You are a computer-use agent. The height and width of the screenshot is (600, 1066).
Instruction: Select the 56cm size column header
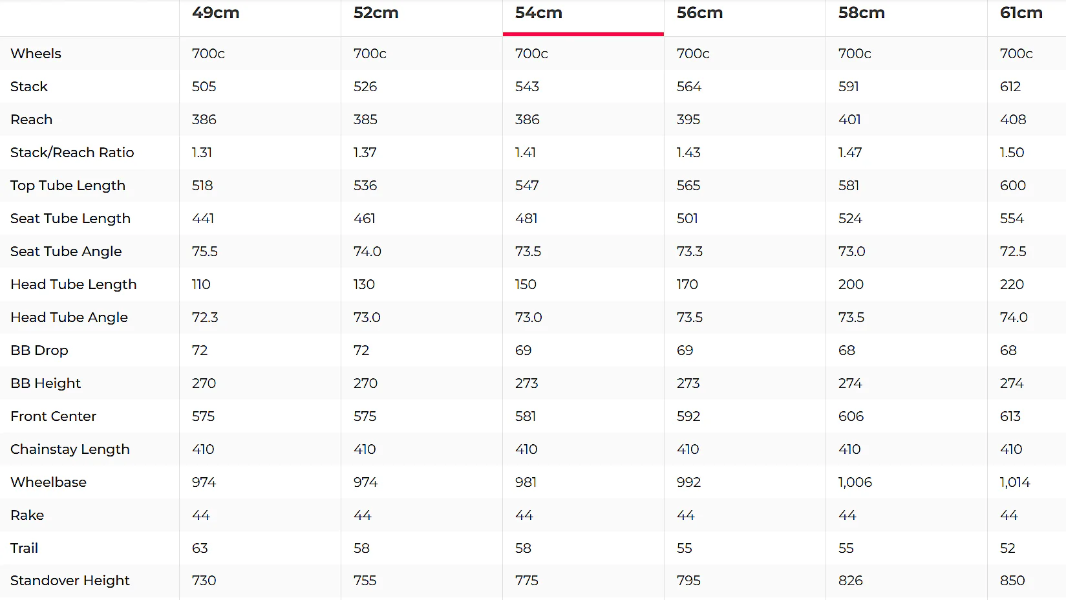(699, 13)
